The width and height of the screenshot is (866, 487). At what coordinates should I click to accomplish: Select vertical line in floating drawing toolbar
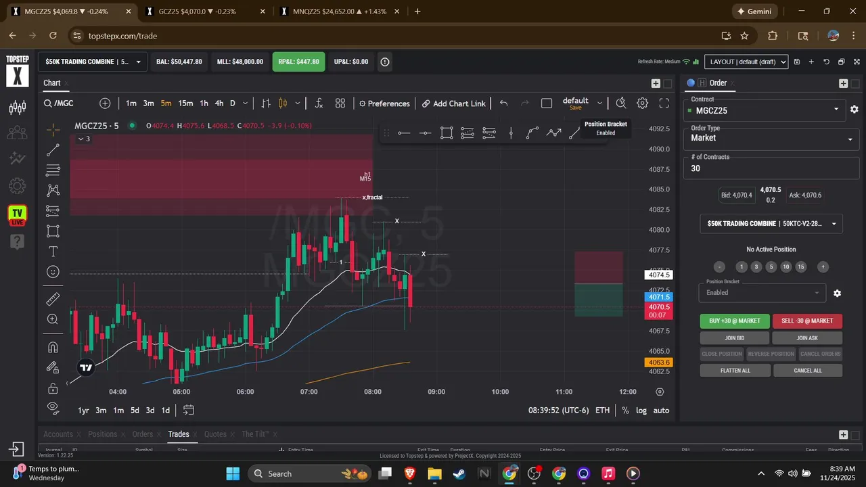(x=511, y=133)
